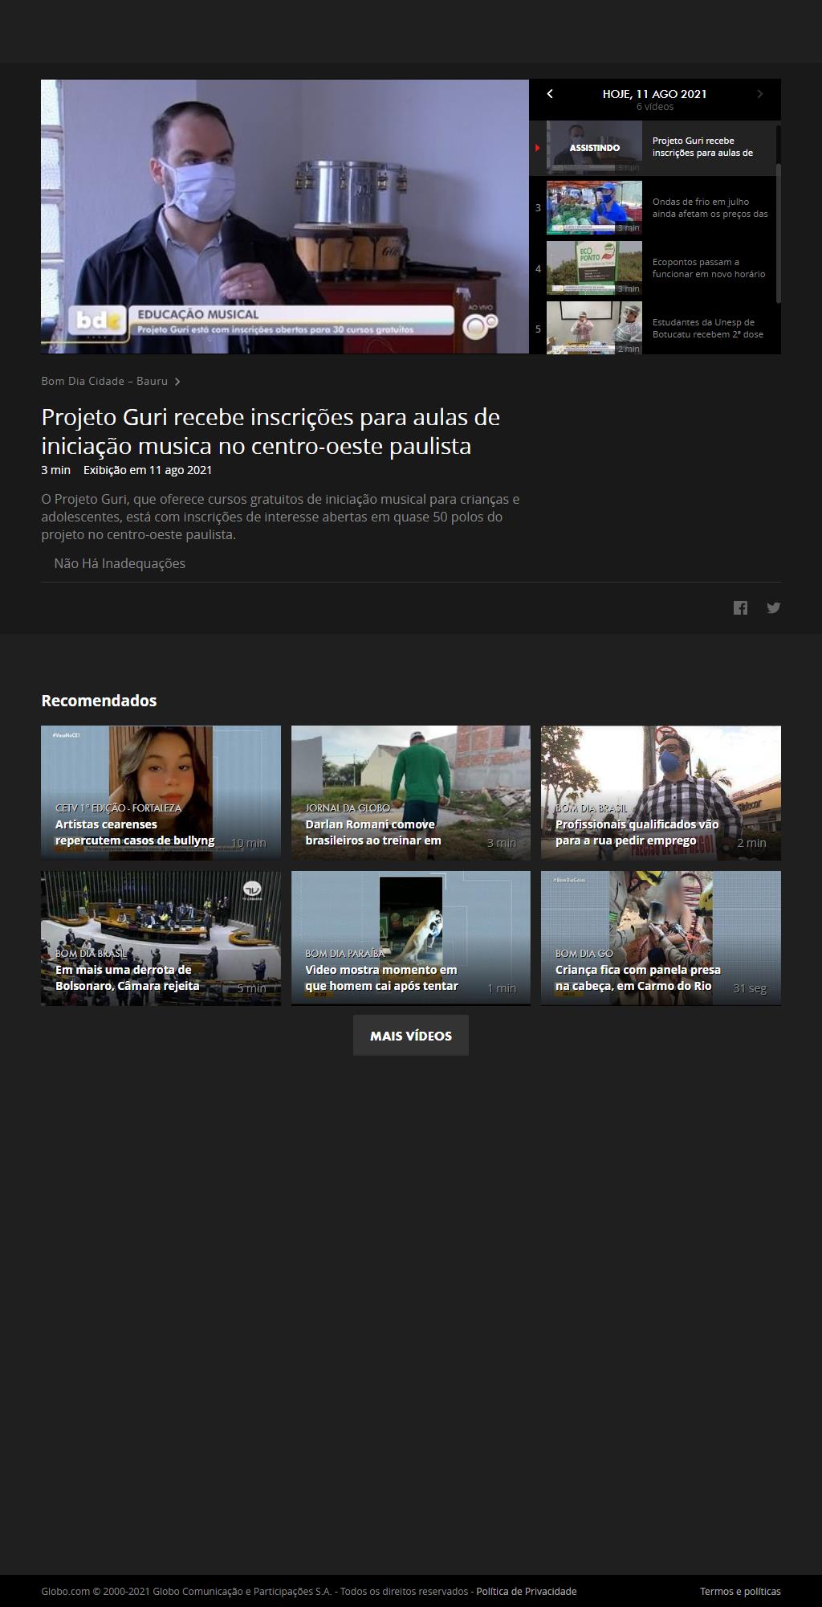822x1607 pixels.
Task: Select Ecopontos playlist video
Action: click(654, 268)
